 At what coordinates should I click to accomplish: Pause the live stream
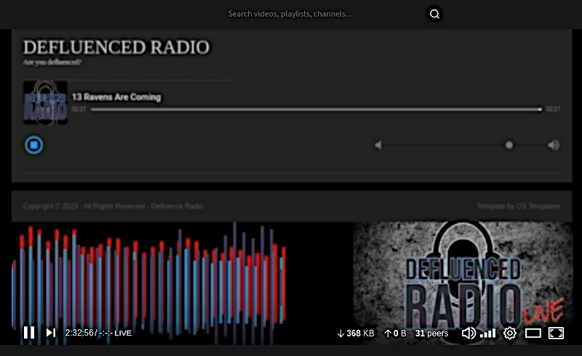tap(29, 333)
